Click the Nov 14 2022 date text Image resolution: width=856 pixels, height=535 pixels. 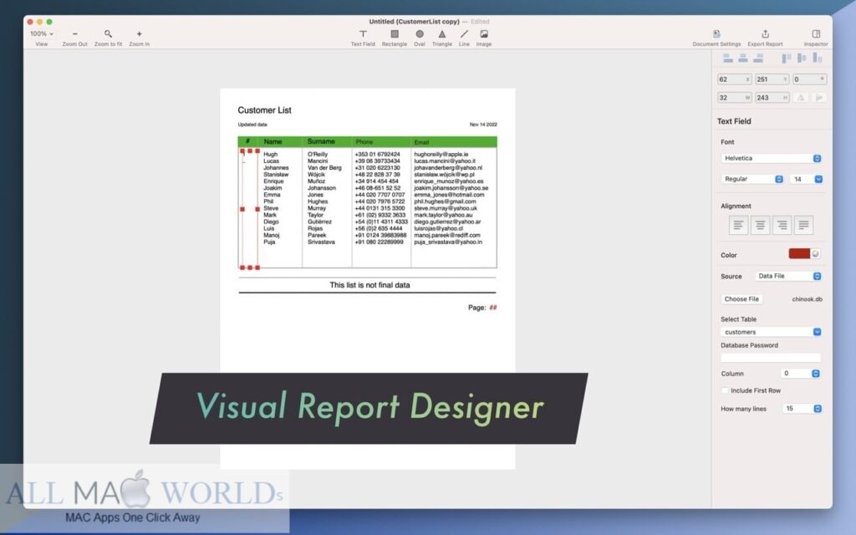[x=483, y=125]
